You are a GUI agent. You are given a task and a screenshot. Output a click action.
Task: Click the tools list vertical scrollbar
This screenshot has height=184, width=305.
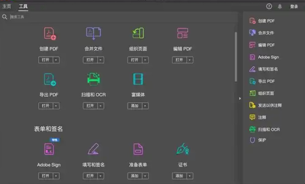click(x=236, y=57)
